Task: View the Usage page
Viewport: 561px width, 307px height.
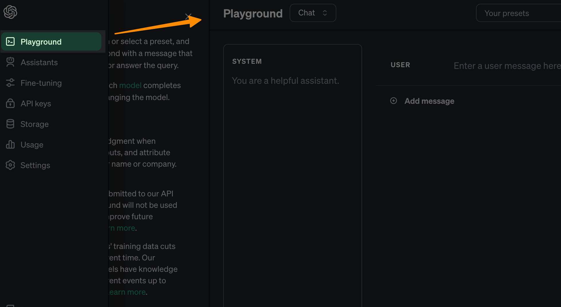Action: (x=32, y=145)
